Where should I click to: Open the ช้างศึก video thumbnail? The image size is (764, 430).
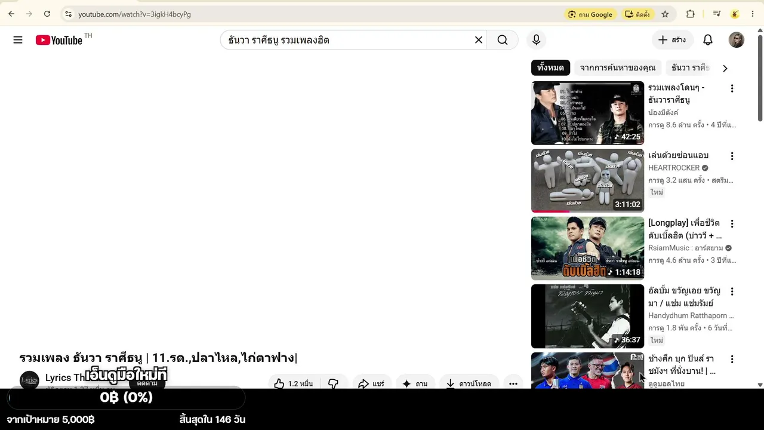coord(587,370)
